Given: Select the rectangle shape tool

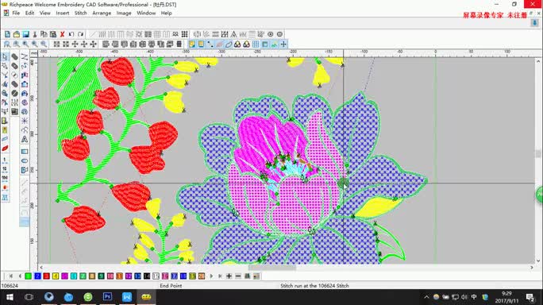Looking at the screenshot, I should [25, 152].
